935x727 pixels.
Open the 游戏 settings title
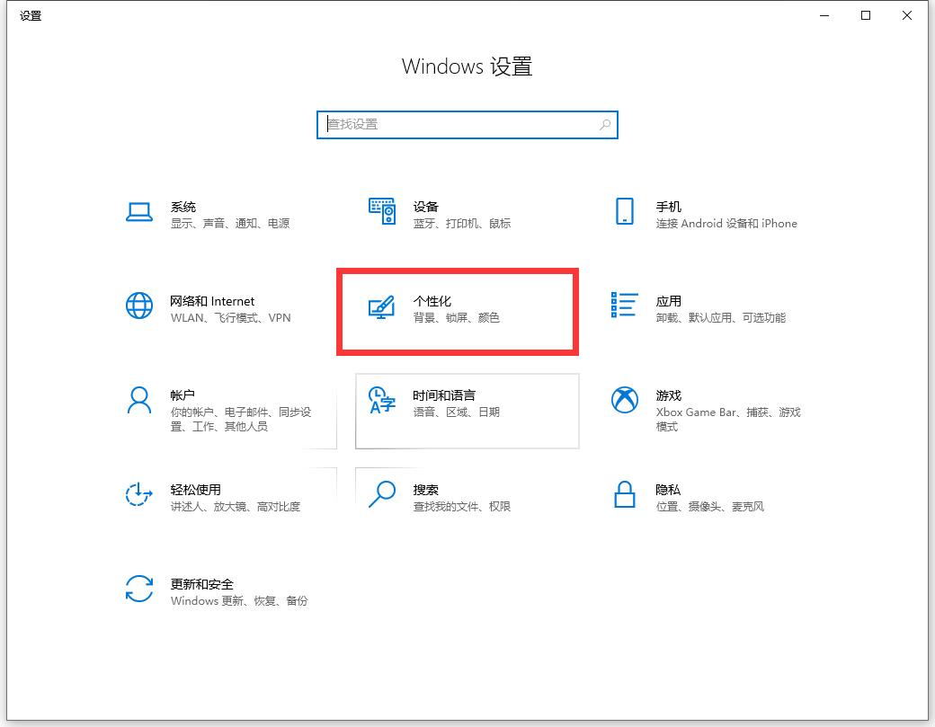click(668, 395)
